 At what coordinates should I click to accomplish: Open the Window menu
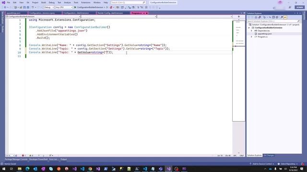click(x=97, y=2)
